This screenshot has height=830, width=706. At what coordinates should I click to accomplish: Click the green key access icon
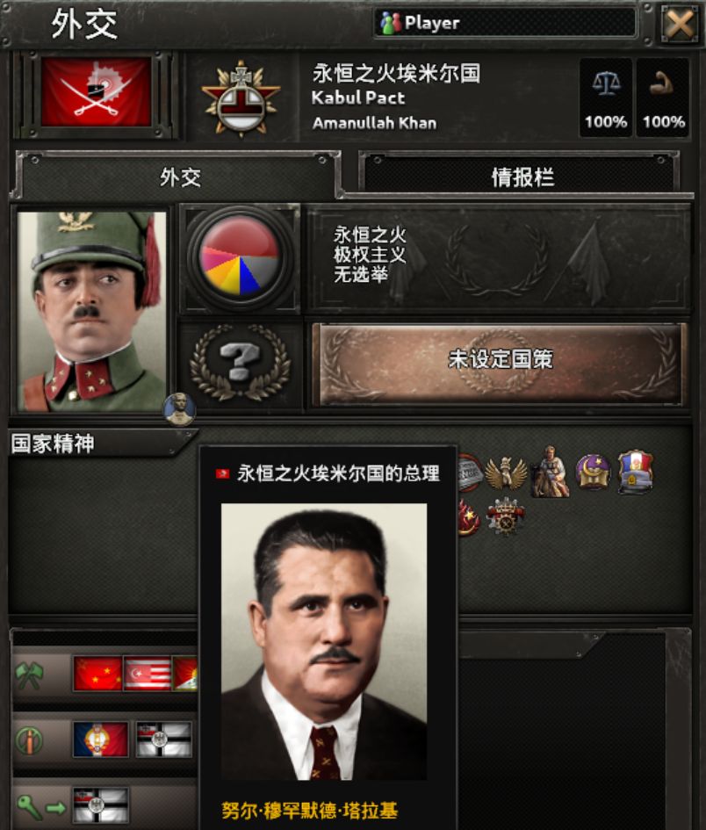(x=29, y=806)
